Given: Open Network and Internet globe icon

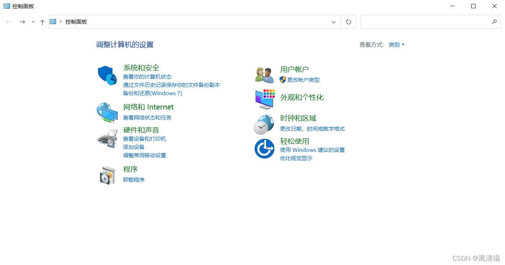Looking at the screenshot, I should (x=107, y=112).
